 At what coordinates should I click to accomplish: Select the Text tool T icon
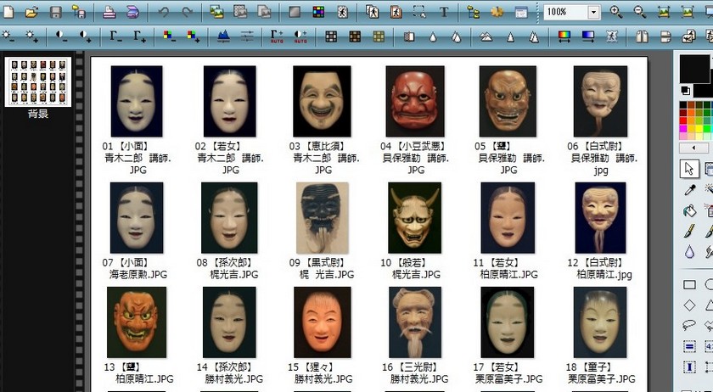pyautogui.click(x=444, y=12)
